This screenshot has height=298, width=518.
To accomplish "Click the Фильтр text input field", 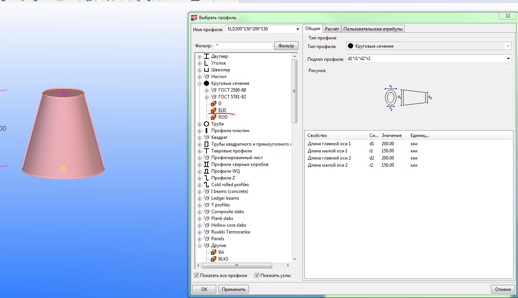I will click(x=243, y=46).
